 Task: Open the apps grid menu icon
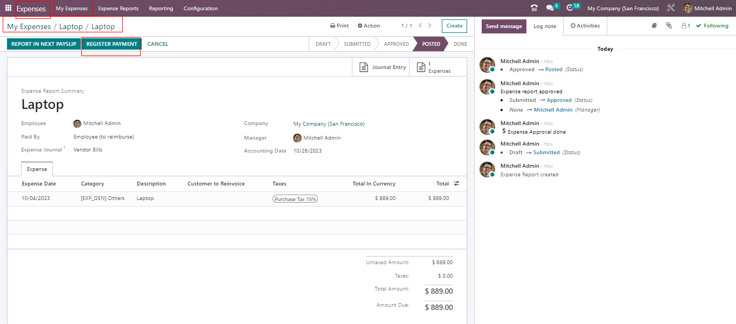[8, 8]
